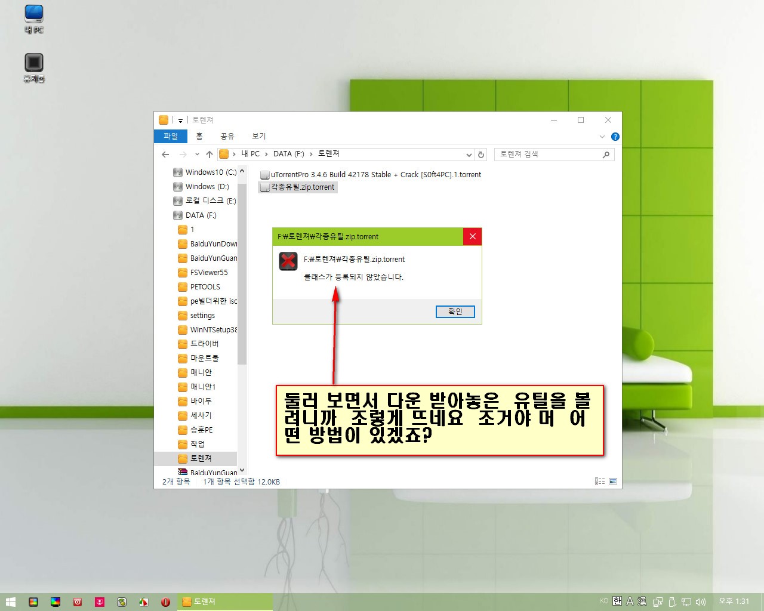764x611 pixels.
Task: Open quick access toolbar customize dropdown
Action: [180, 121]
